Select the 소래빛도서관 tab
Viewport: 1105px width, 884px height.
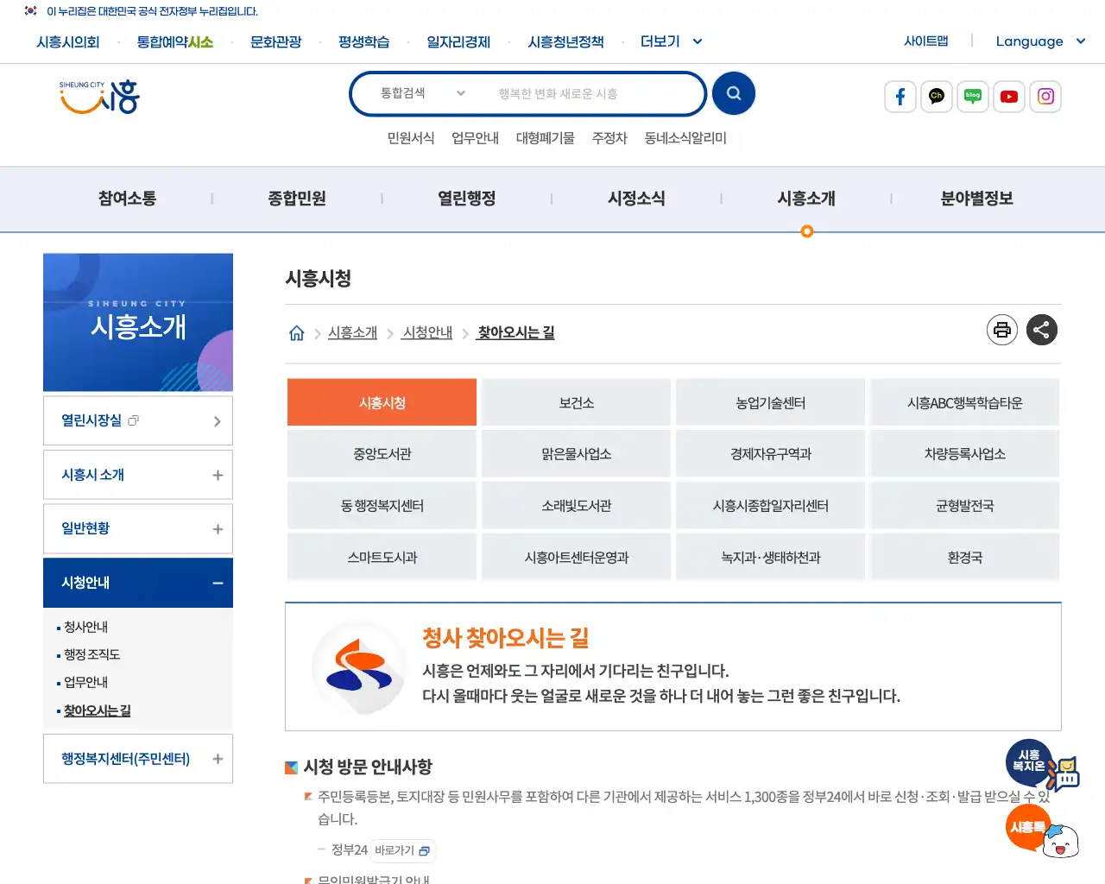coord(576,506)
